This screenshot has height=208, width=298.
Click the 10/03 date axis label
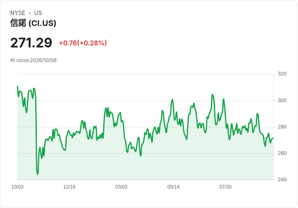(17, 187)
